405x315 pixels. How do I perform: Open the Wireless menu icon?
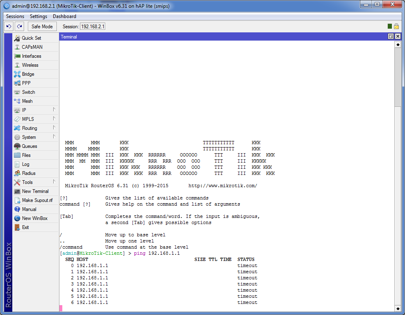tap(17, 65)
